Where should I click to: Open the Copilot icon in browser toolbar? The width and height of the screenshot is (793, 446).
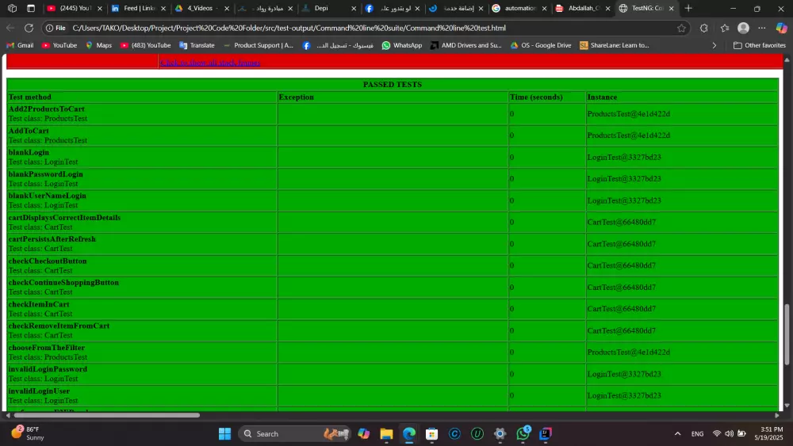[781, 28]
